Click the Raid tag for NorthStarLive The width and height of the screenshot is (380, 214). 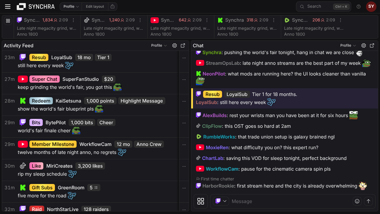point(37,209)
